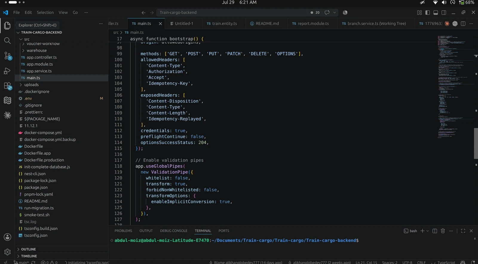478x264 pixels.
Task: Open the new terminal launch profile dropdown
Action: tap(428, 231)
